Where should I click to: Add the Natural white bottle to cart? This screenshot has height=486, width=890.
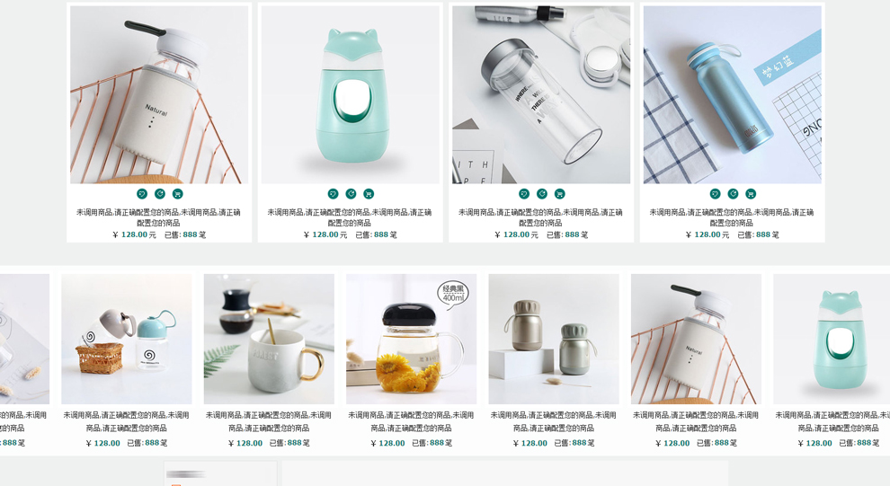point(178,194)
